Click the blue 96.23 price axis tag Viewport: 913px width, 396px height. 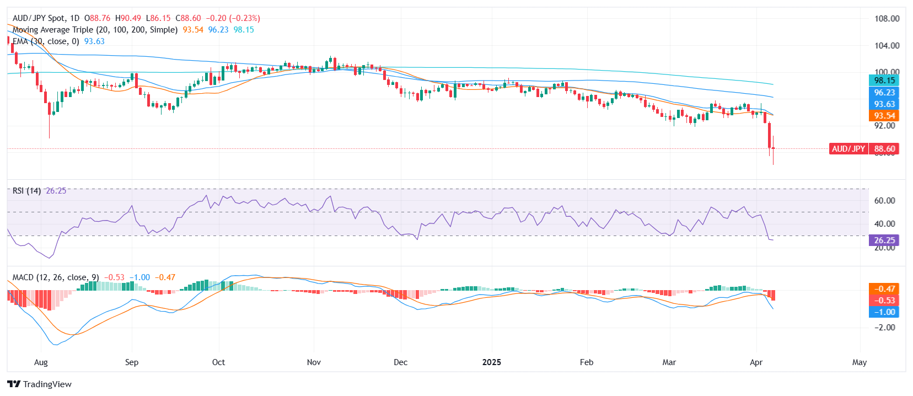[x=884, y=93]
